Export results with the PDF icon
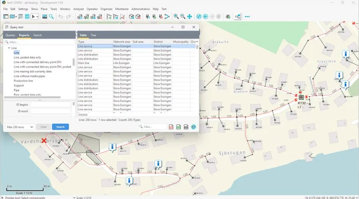This screenshot has height=199, width=359. pos(171,127)
